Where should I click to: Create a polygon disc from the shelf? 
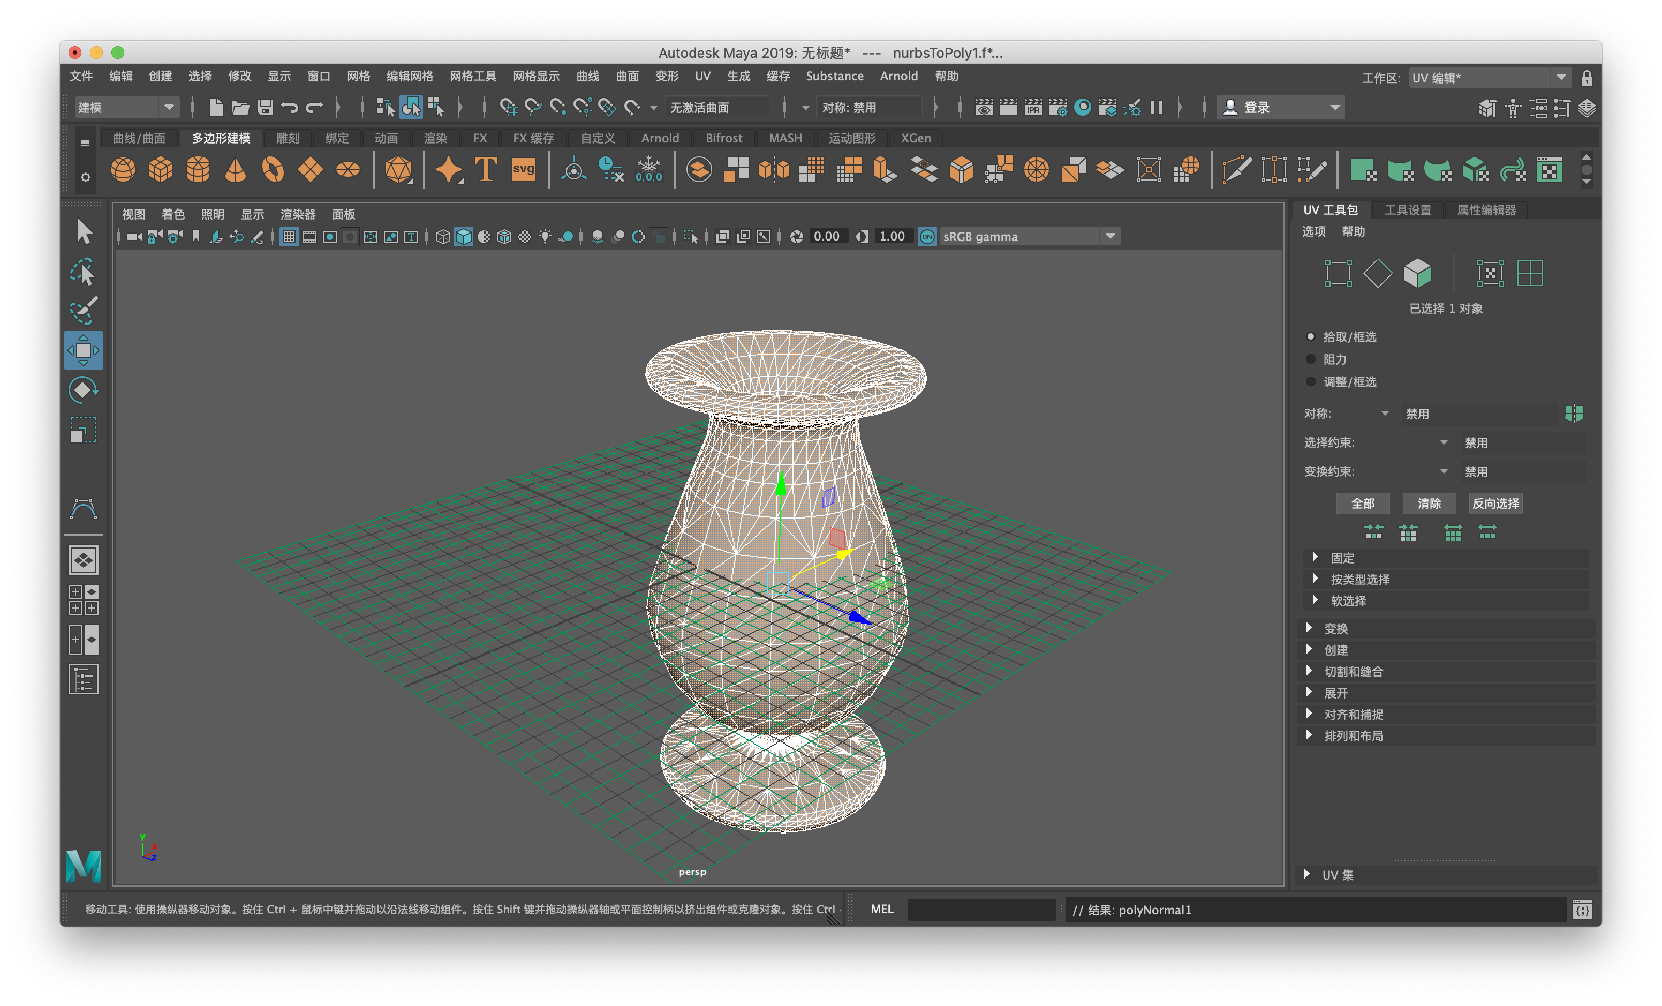[x=348, y=169]
